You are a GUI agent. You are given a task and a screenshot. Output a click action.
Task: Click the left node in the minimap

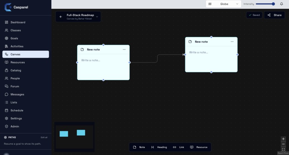click(x=64, y=134)
